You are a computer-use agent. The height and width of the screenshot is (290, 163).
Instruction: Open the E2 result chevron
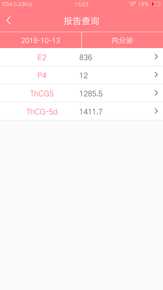click(156, 57)
